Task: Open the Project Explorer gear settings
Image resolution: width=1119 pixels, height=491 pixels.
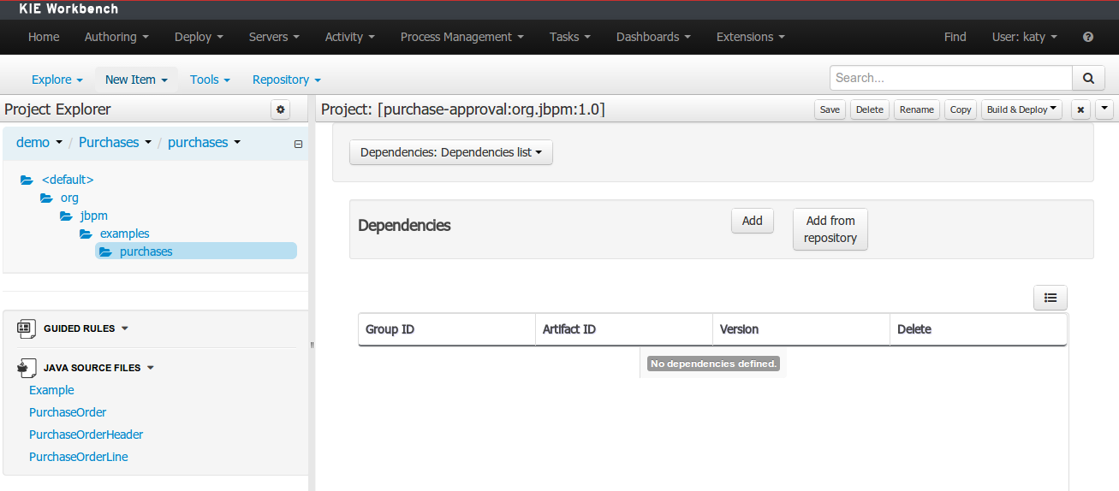Action: click(281, 109)
